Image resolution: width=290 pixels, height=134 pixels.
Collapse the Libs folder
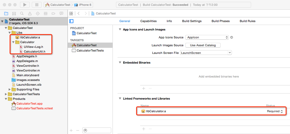[x=9, y=33]
